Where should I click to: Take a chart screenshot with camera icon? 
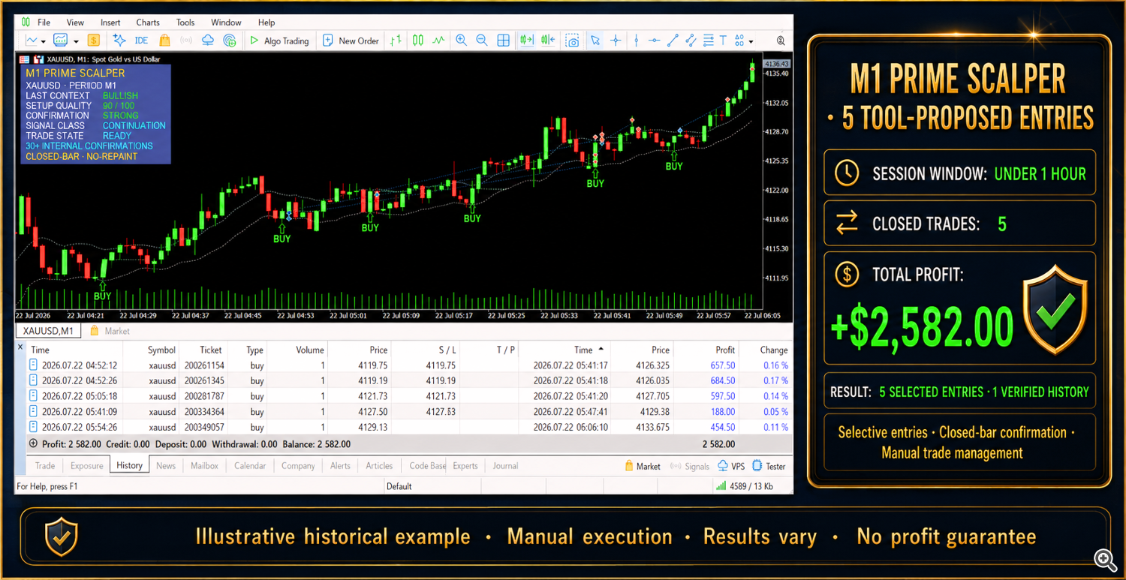click(573, 41)
